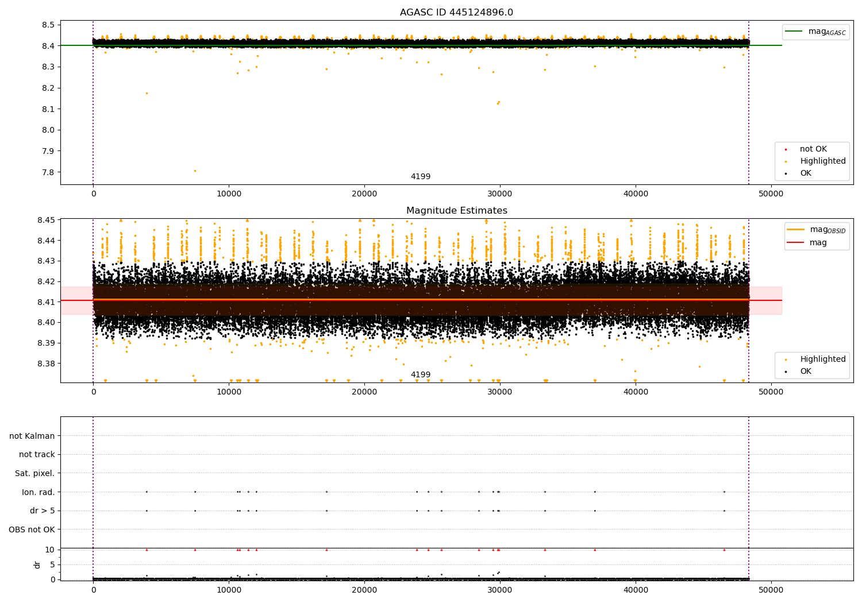
Task: Click the orange mag OBSID legend line
Action: pos(796,230)
